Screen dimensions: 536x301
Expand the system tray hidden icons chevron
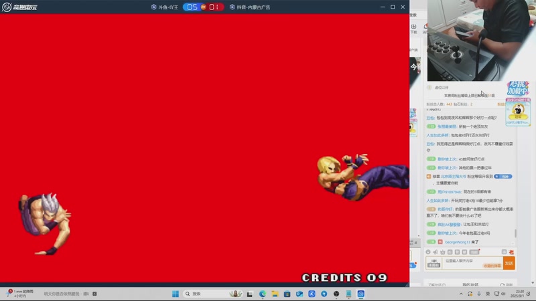461,294
